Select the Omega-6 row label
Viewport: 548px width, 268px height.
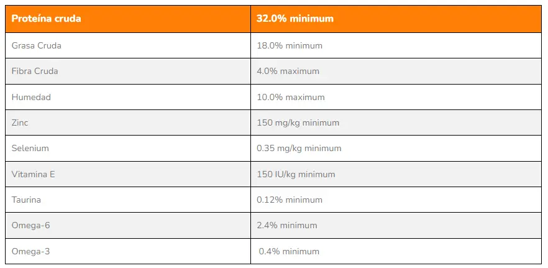(31, 225)
